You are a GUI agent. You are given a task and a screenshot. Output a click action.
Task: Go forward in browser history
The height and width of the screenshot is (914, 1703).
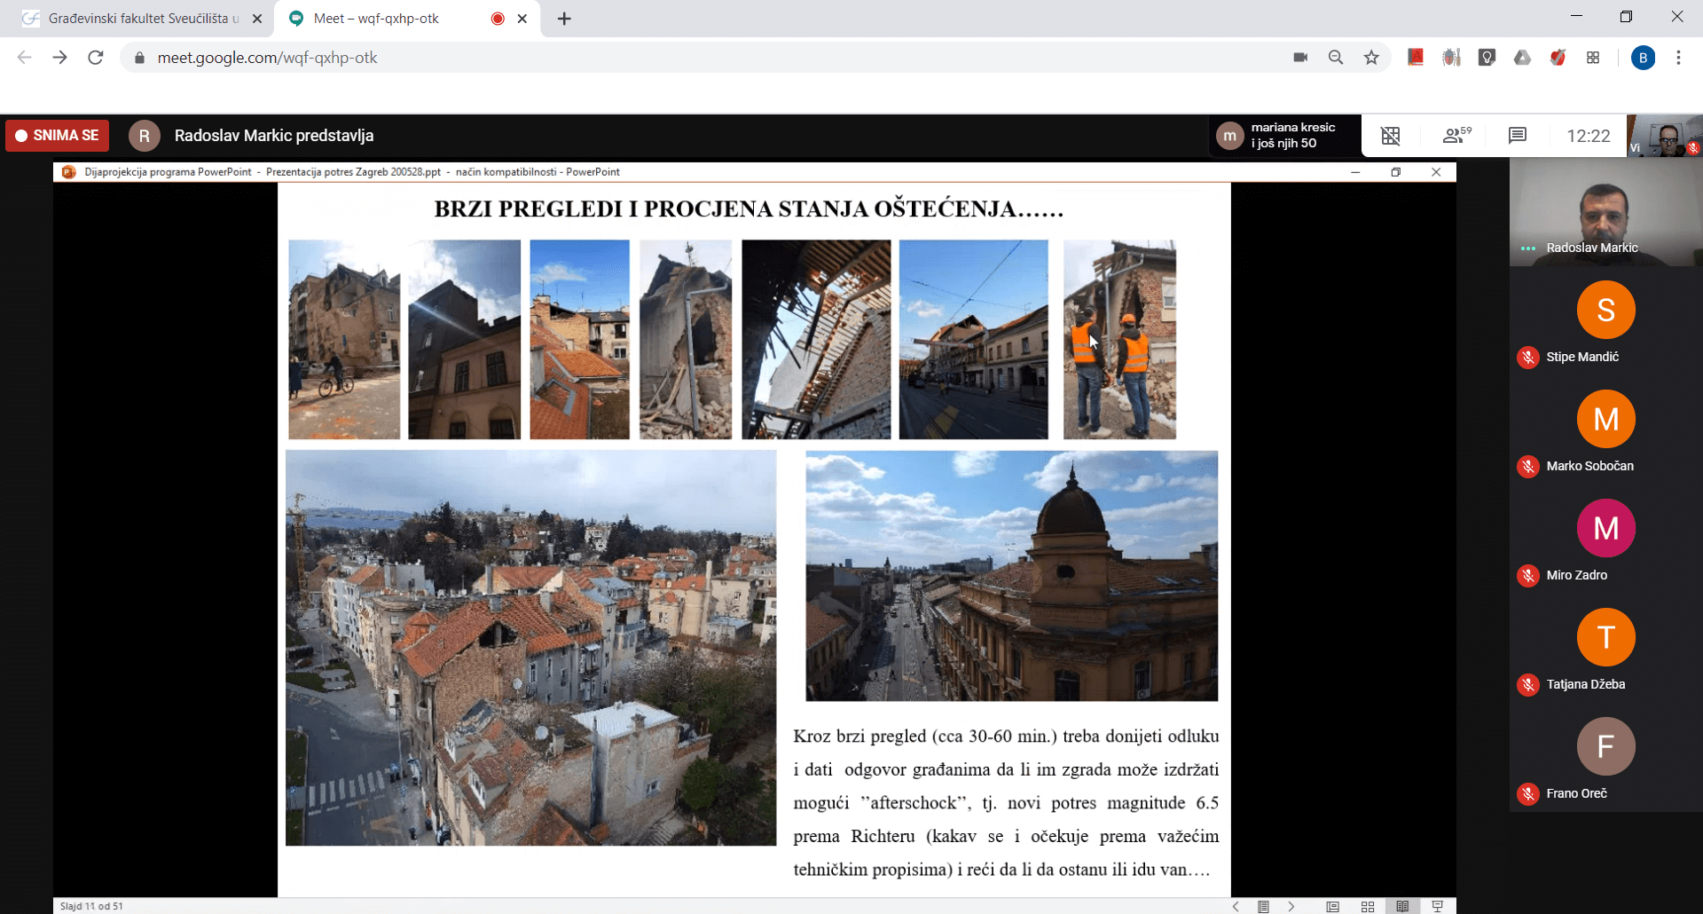coord(59,58)
